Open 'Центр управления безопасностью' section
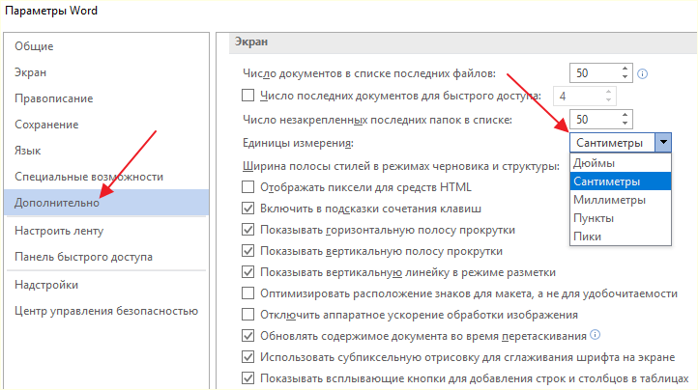 pyautogui.click(x=106, y=311)
